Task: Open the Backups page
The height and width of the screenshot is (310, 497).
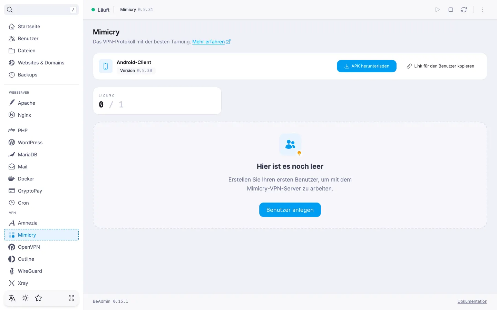Action: [41, 75]
